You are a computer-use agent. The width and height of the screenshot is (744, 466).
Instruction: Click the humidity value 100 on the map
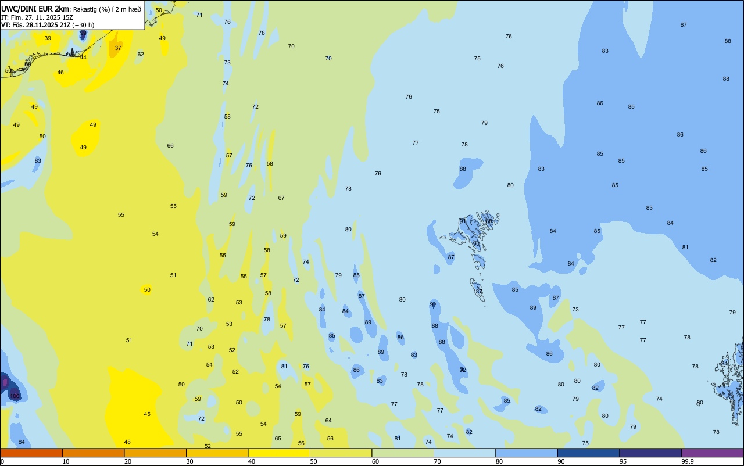tap(15, 396)
